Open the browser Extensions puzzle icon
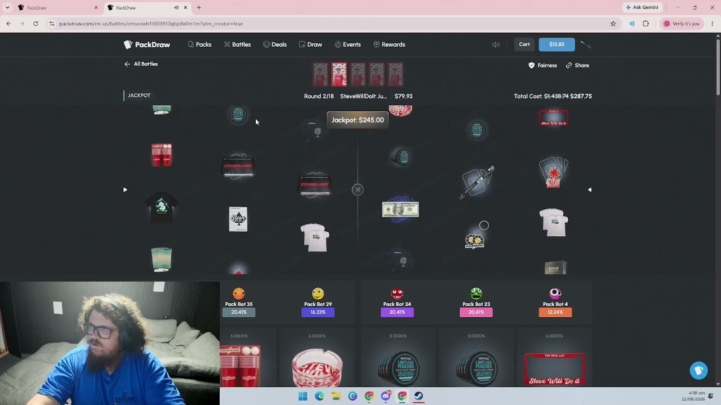The image size is (721, 405). tap(646, 24)
